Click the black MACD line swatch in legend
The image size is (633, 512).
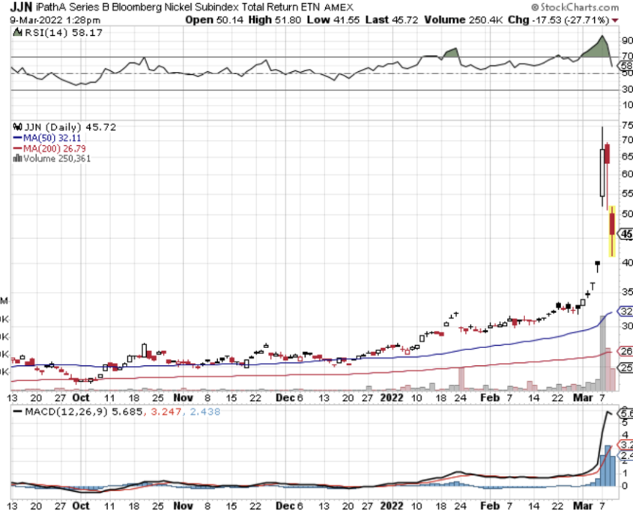(17, 412)
